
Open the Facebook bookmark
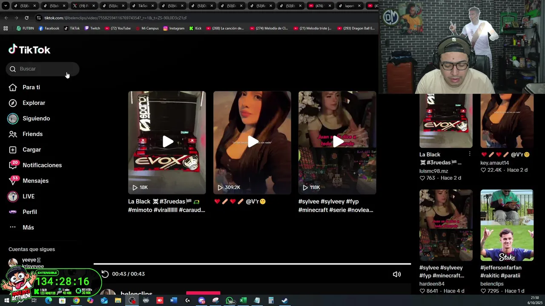[49, 28]
